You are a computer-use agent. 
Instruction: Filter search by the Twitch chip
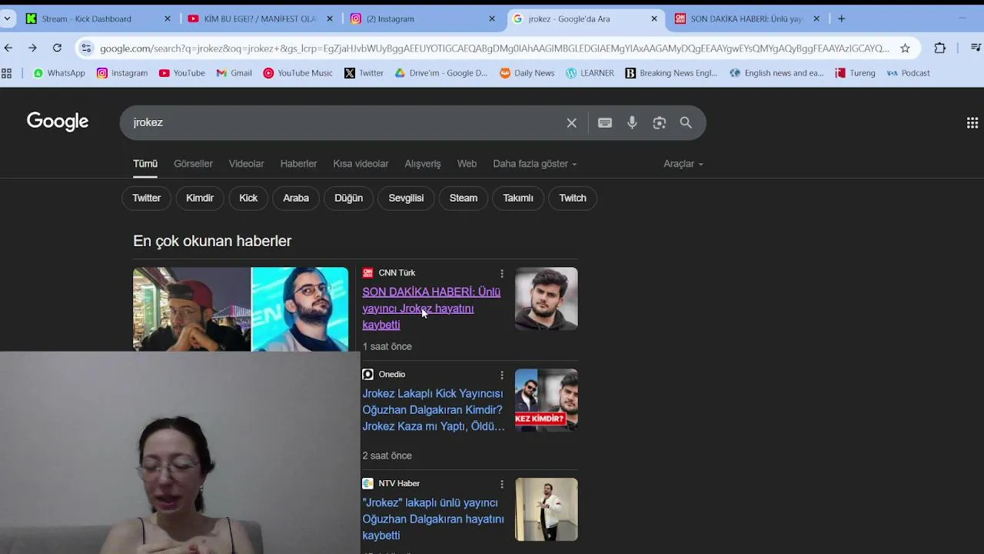(573, 198)
